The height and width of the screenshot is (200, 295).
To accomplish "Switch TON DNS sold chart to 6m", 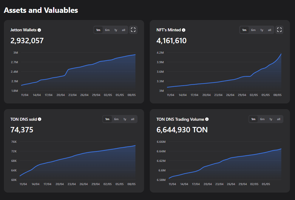I will coord(116,119).
